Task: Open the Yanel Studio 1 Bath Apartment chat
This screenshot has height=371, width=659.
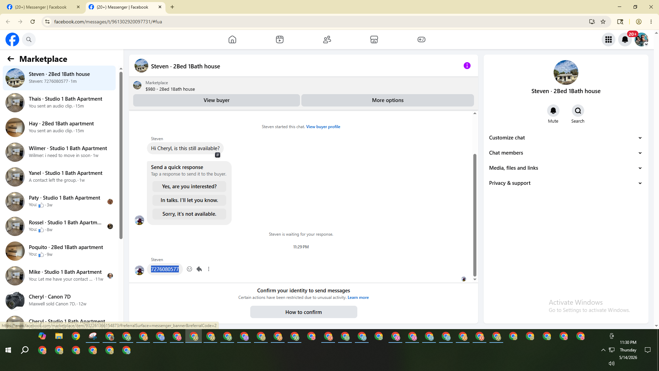Action: pos(59,177)
